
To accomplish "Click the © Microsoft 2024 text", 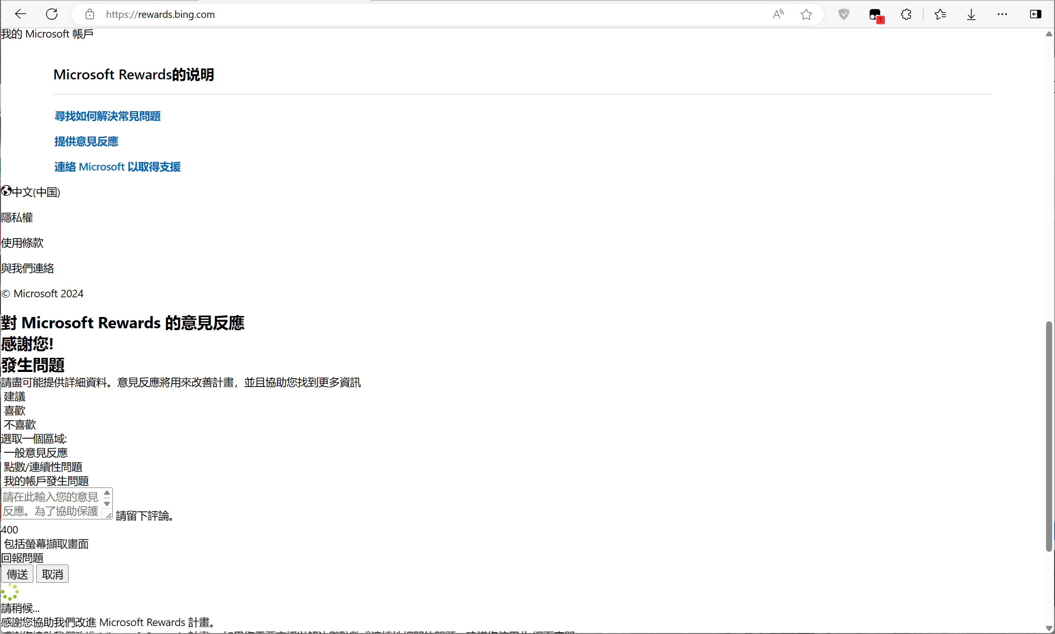I will coord(42,294).
